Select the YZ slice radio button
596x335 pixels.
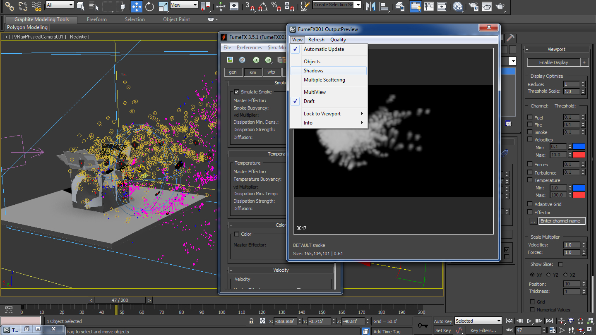pos(549,275)
